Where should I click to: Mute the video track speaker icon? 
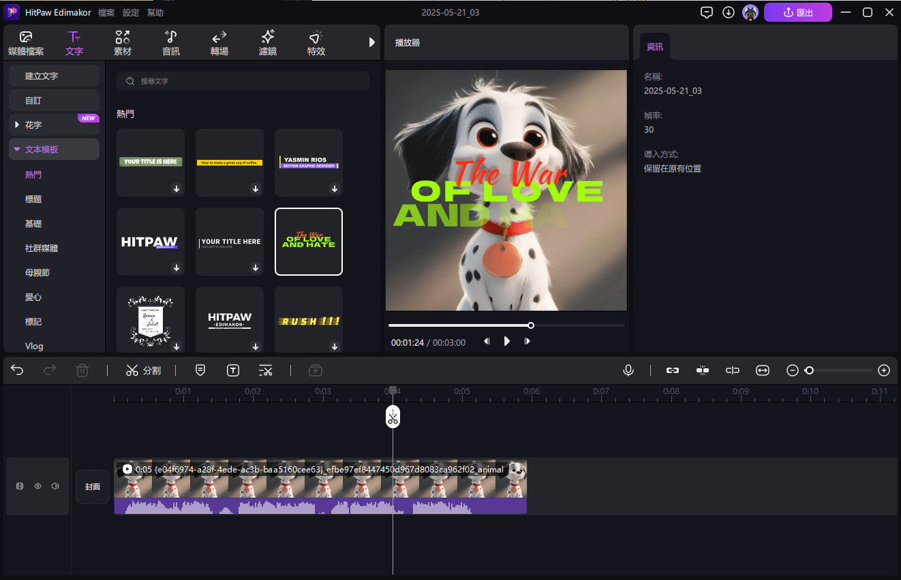coord(55,486)
